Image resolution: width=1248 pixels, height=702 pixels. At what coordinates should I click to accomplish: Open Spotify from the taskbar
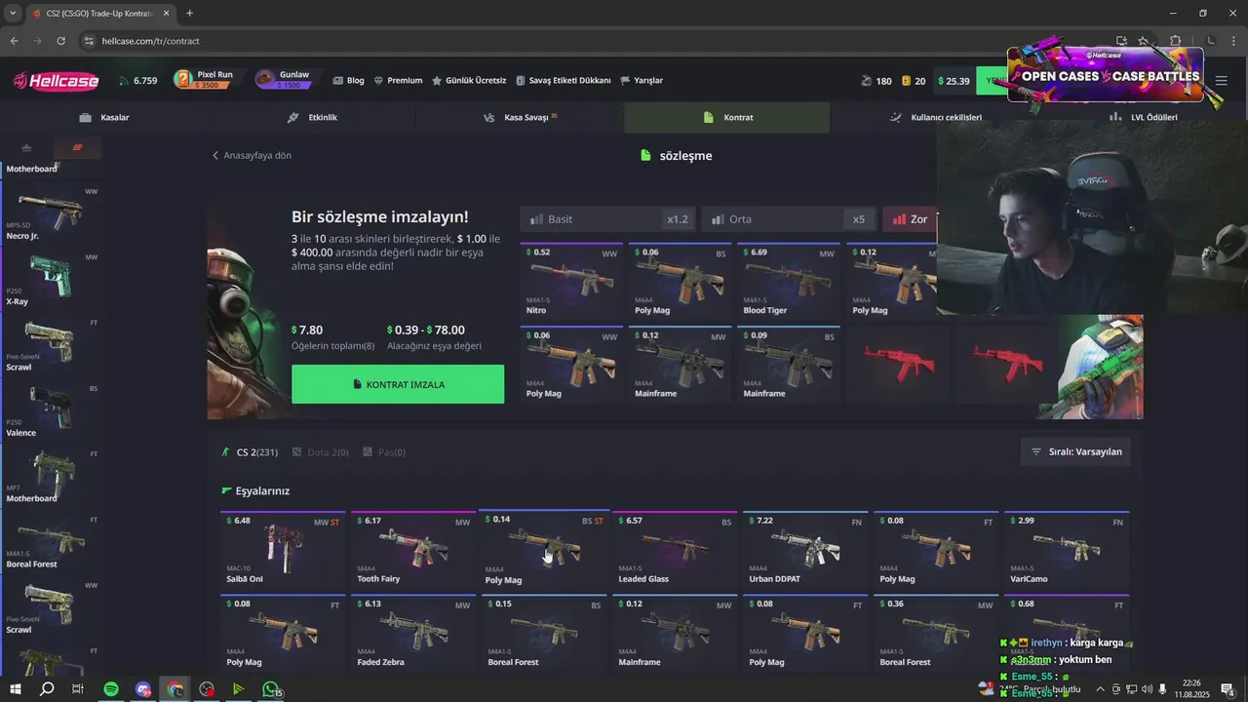[111, 689]
